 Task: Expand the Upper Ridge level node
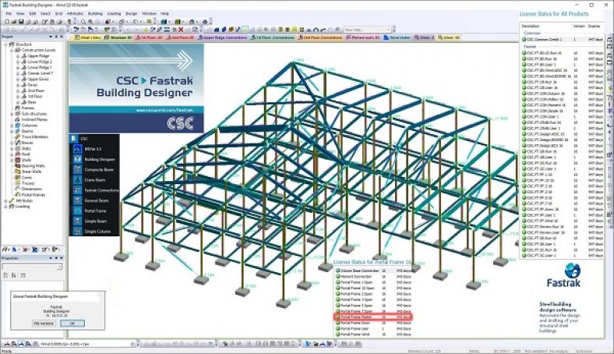coord(18,56)
